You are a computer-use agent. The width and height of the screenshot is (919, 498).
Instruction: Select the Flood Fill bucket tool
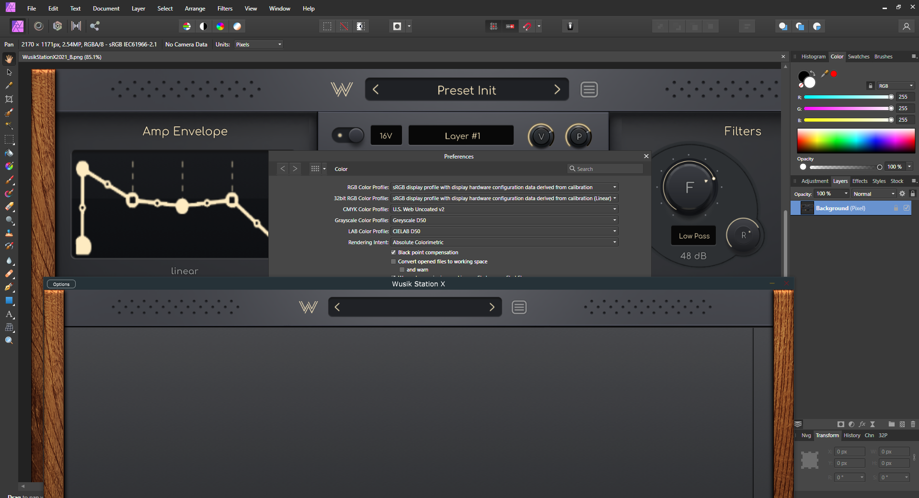pos(9,153)
